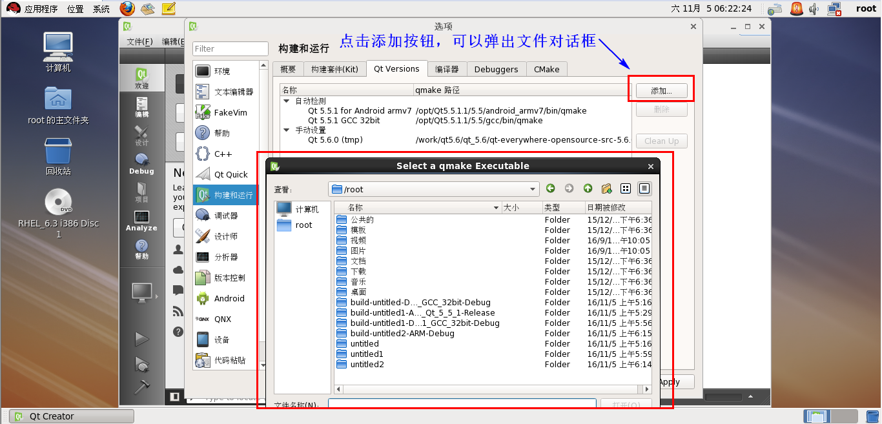Viewport: 882px width, 424px height.
Task: Click the clock in the top panel
Action: tap(712, 8)
